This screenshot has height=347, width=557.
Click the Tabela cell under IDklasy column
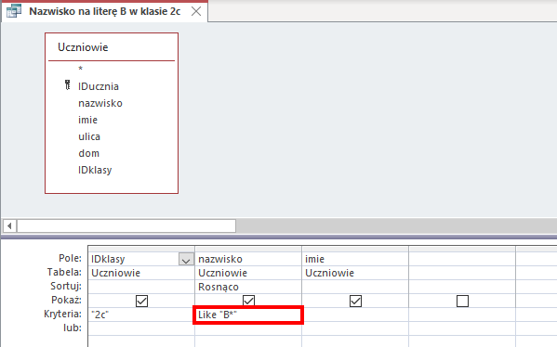click(x=141, y=273)
